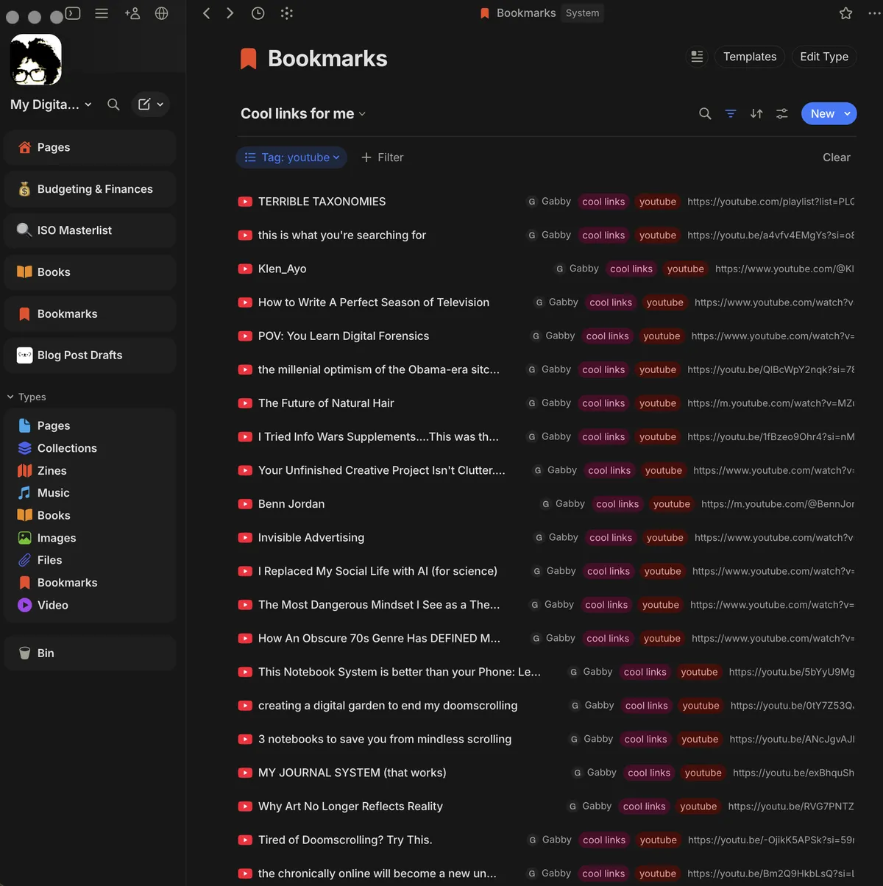Click youtube tag in Invisible Advertising row
The width and height of the screenshot is (883, 886).
click(665, 538)
